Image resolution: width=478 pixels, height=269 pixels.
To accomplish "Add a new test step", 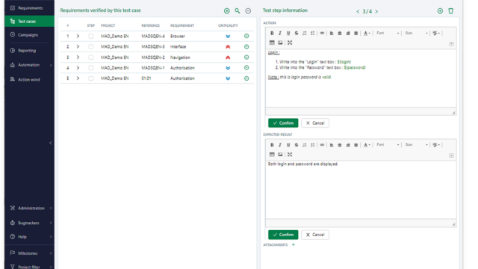I will pyautogui.click(x=440, y=11).
